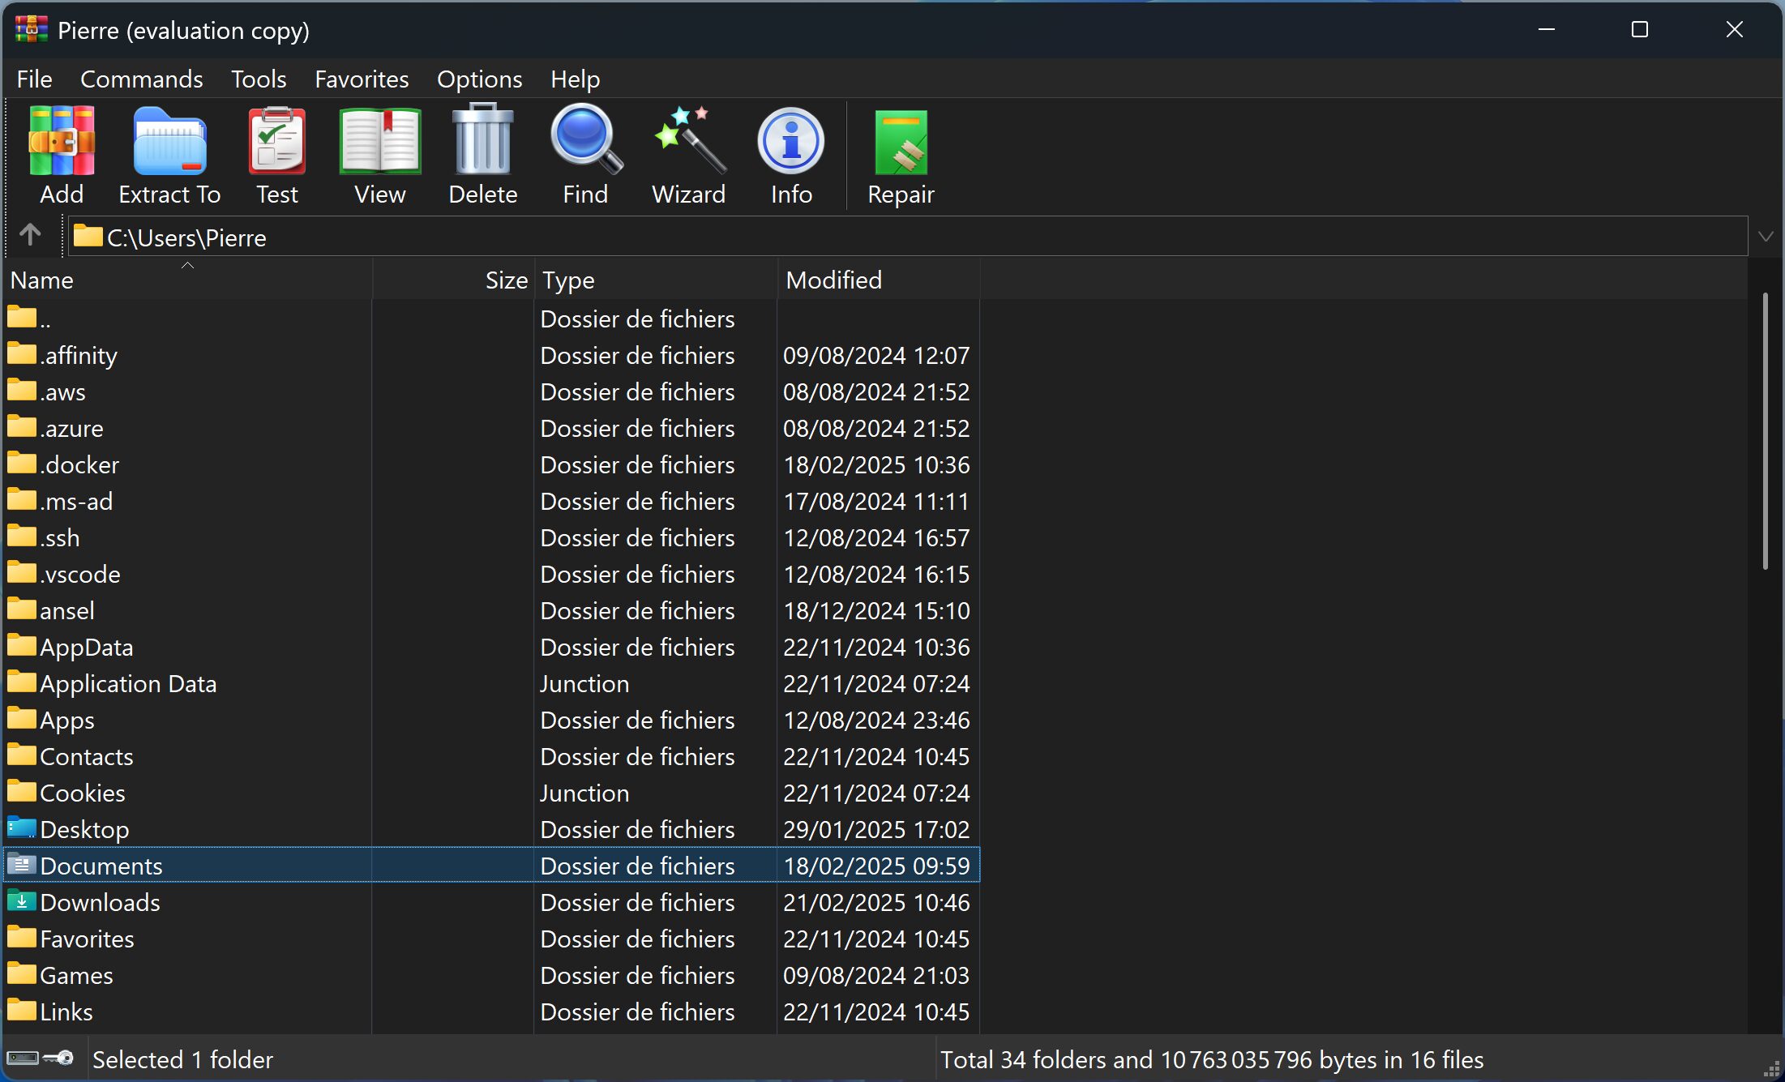The width and height of the screenshot is (1785, 1082).
Task: Select the .vscode folder name
Action: tap(80, 574)
